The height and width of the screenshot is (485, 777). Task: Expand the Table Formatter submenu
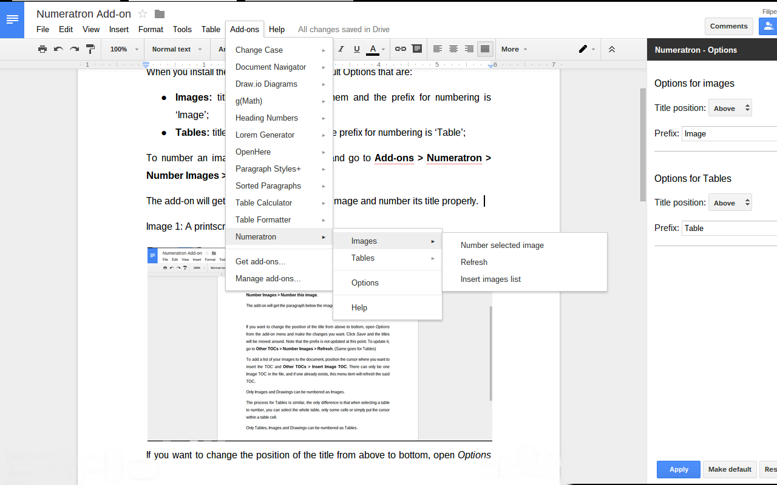tap(279, 219)
